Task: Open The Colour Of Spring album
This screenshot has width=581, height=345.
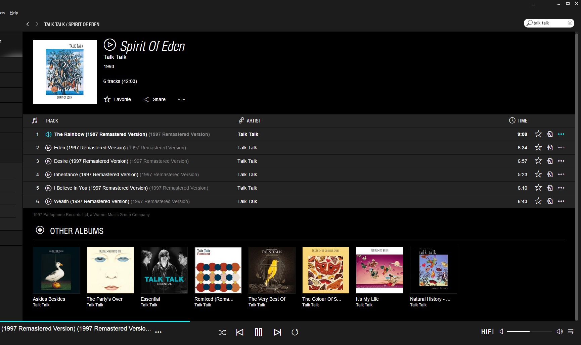Action: (326, 270)
